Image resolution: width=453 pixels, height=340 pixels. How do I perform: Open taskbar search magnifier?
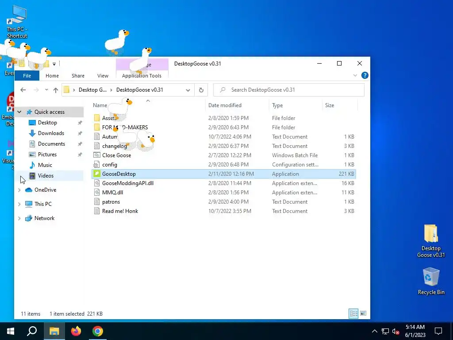tap(32, 331)
